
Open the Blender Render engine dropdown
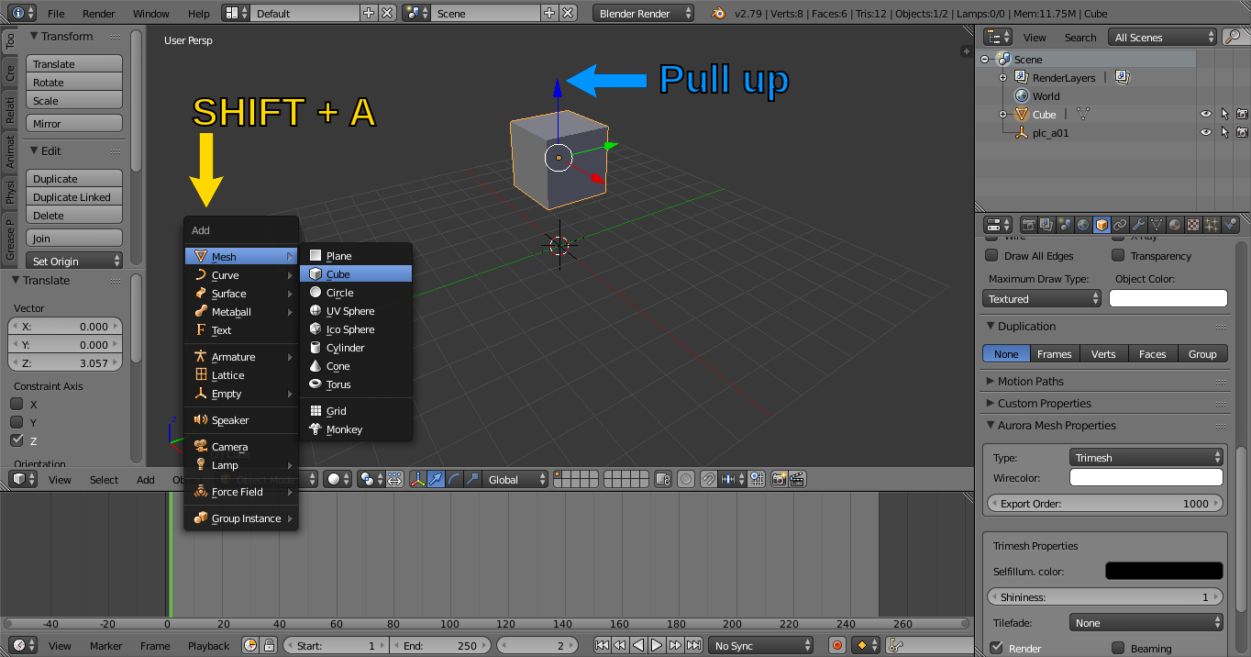click(645, 14)
